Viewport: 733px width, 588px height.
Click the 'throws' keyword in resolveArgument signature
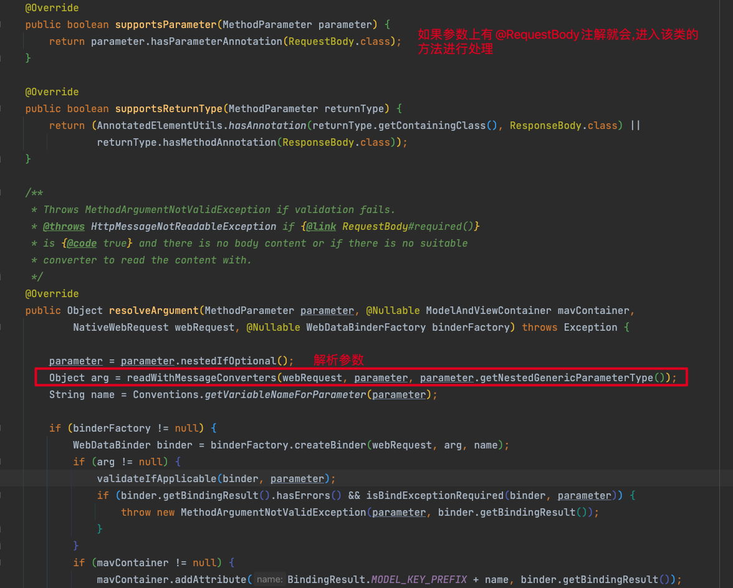coord(540,328)
